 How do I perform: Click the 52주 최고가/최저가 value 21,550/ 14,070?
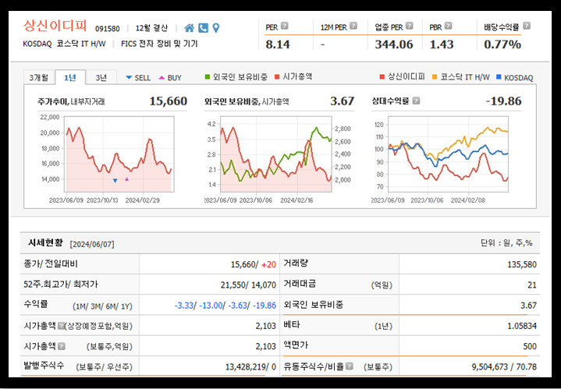click(x=248, y=285)
